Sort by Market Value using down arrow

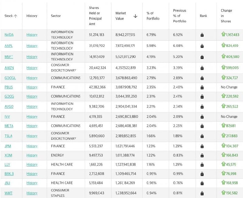point(135,16)
